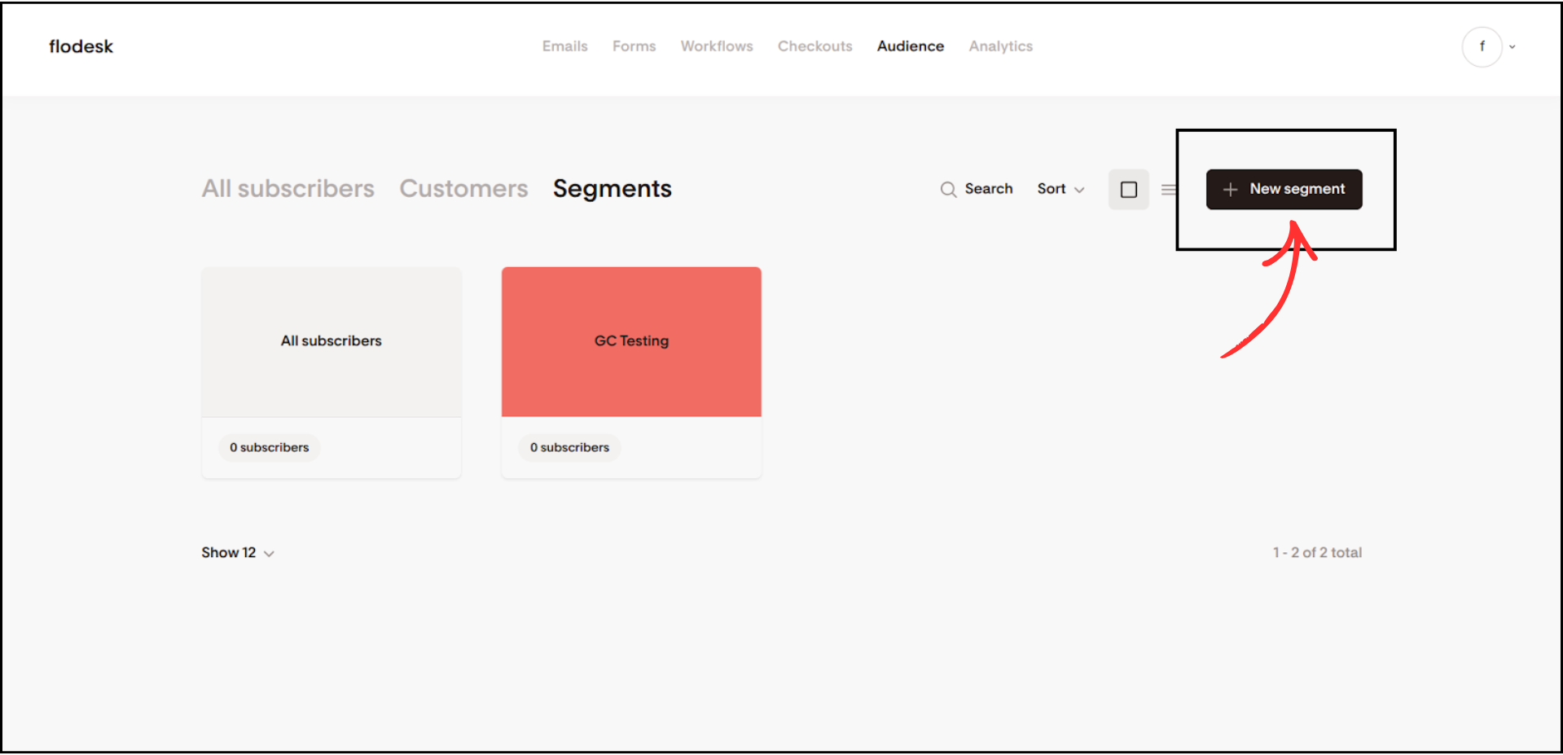Switch to the All subscribers tab
The image size is (1563, 755).
[x=288, y=188]
